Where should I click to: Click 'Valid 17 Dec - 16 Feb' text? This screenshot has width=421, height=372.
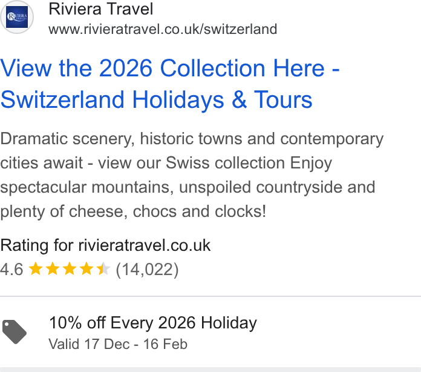(118, 344)
